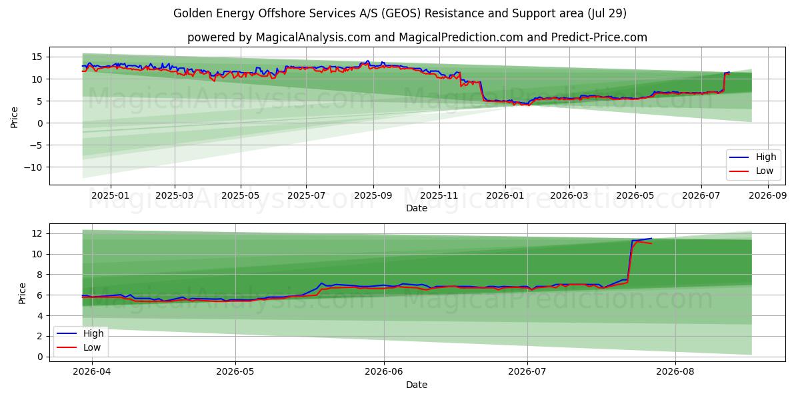
Task: Select the 2026-03 date tick label
Action: [x=569, y=196]
